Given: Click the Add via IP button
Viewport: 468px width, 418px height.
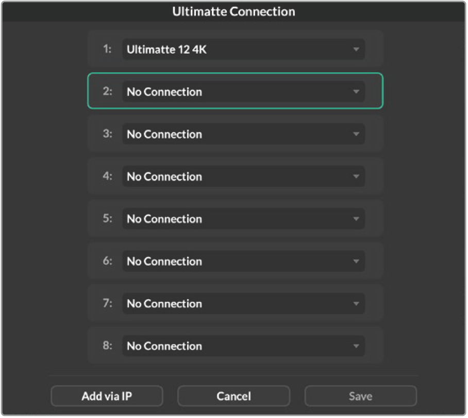Looking at the screenshot, I should tap(107, 396).
